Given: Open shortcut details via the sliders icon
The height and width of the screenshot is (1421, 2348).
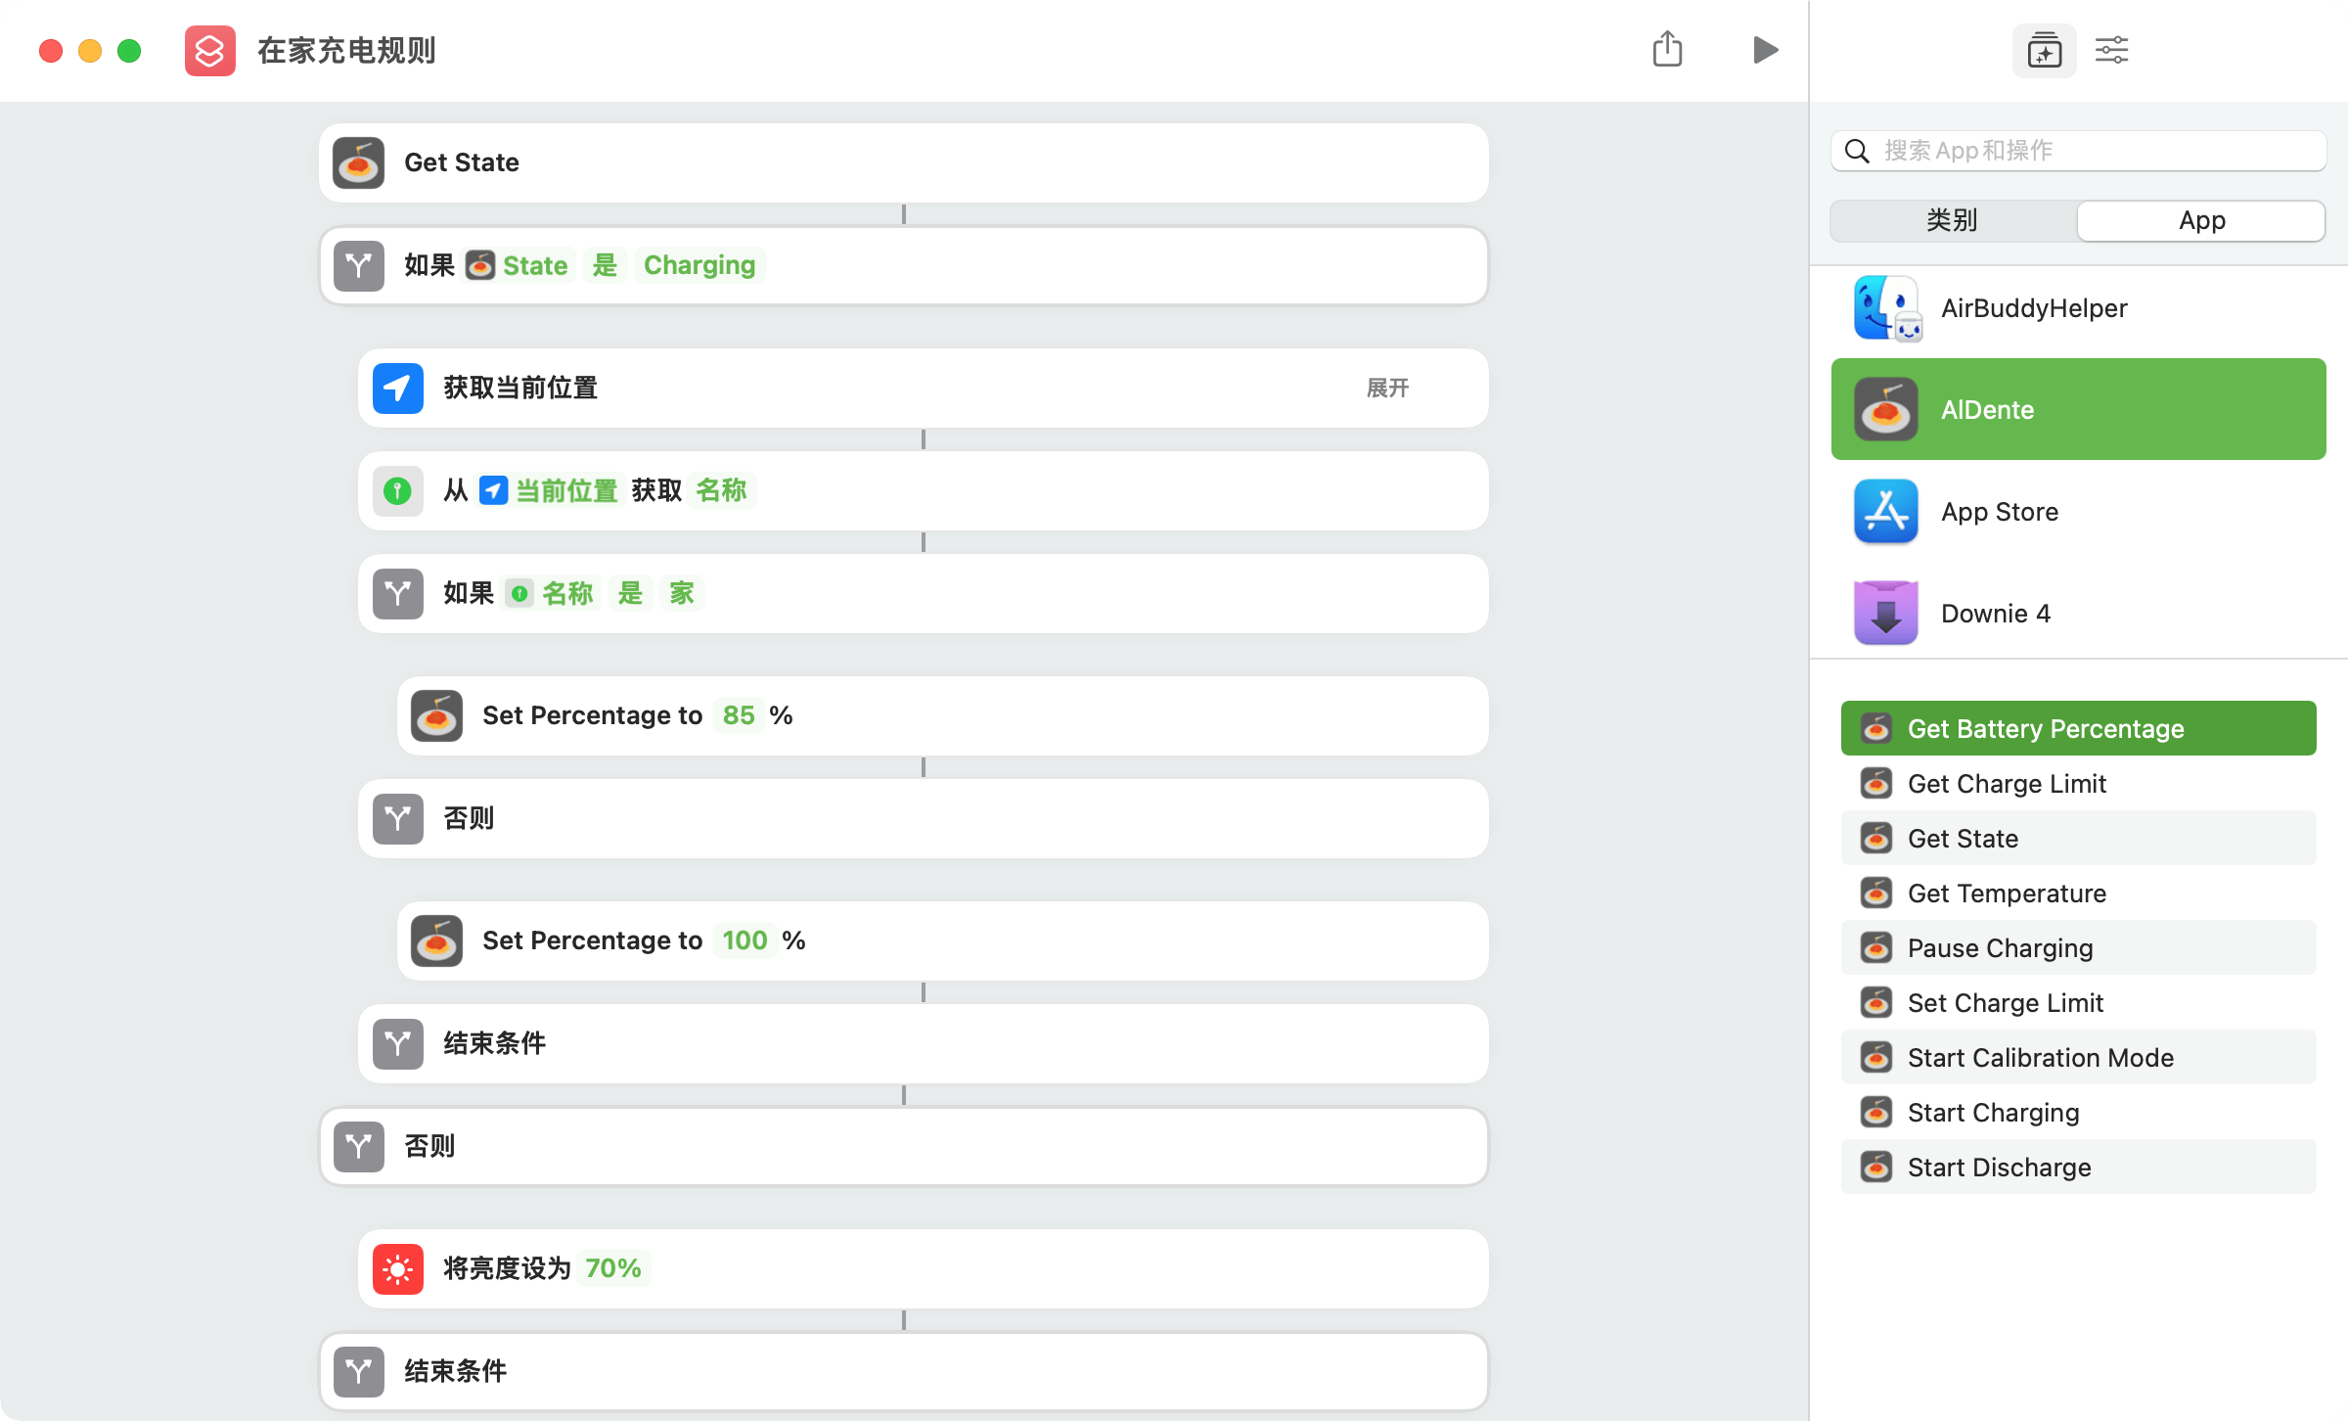Looking at the screenshot, I should [x=2111, y=50].
